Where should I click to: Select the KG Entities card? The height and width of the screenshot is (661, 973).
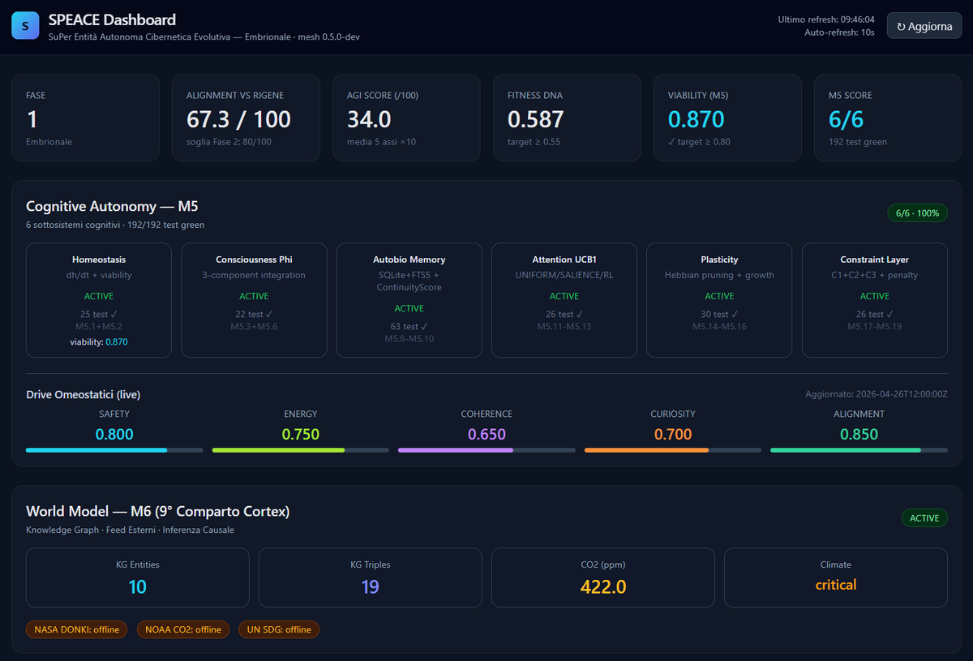click(138, 577)
